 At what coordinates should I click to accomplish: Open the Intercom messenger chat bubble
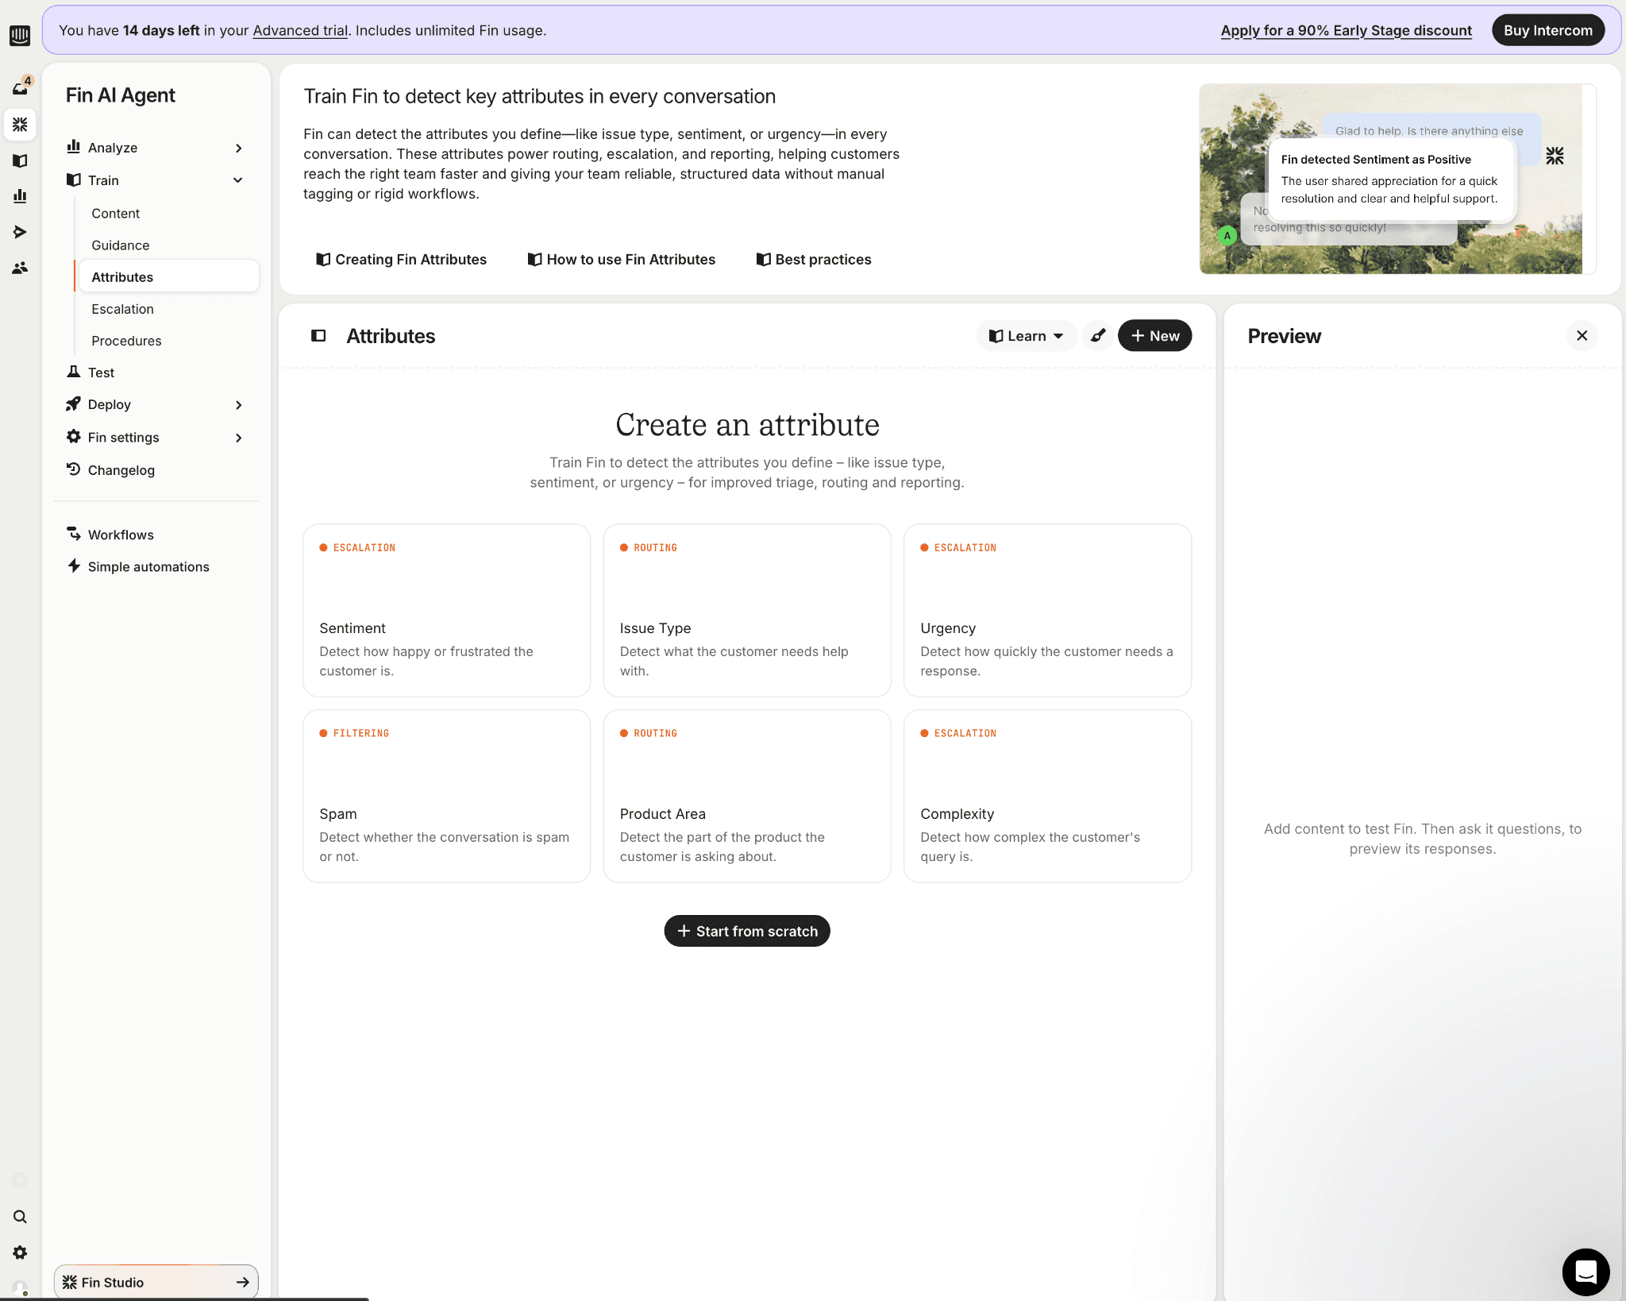tap(1586, 1272)
